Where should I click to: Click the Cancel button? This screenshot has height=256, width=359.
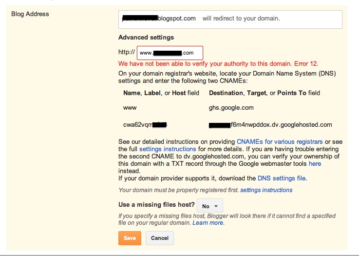[160, 238]
